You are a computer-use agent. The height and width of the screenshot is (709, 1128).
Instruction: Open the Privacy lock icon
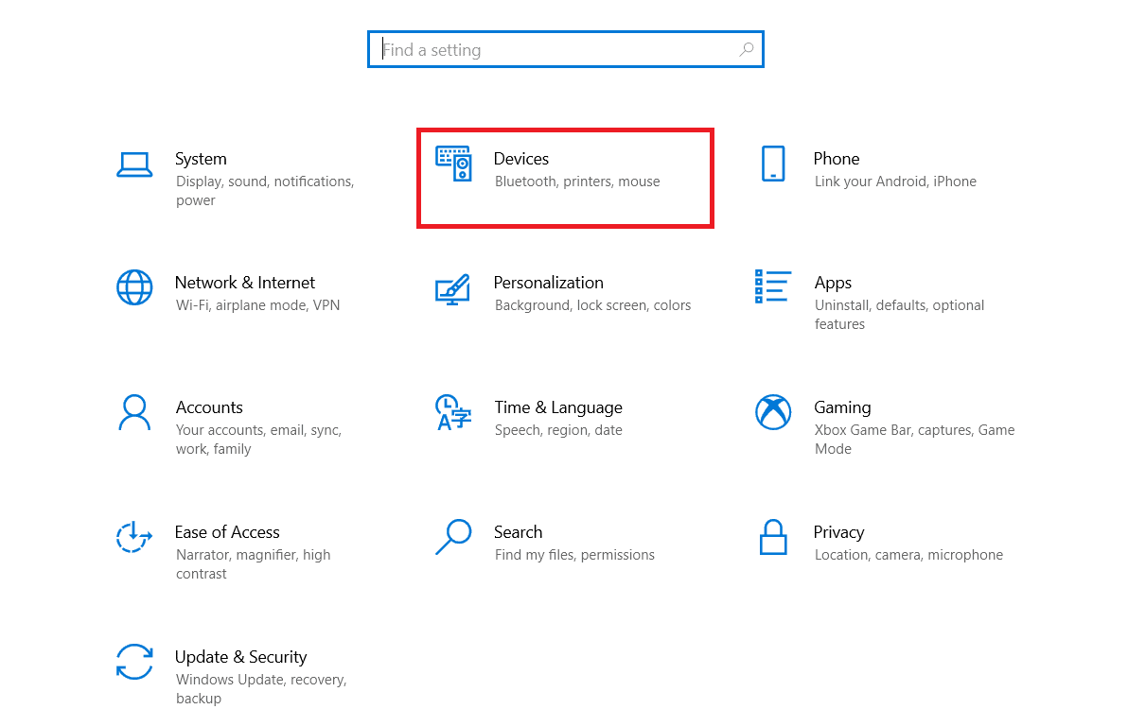pos(773,537)
